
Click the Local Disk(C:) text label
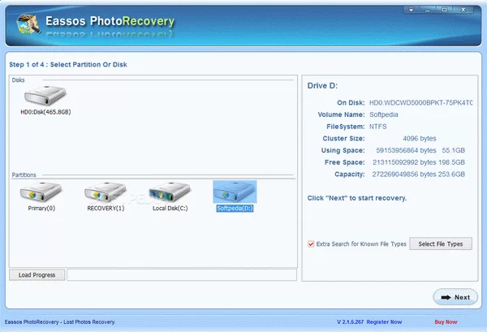click(x=170, y=208)
